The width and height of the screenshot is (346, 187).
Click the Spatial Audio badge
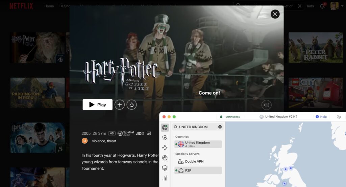126,133
